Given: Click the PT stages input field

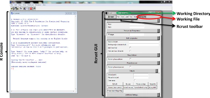Looking at the screenshot, I should pos(137,34).
